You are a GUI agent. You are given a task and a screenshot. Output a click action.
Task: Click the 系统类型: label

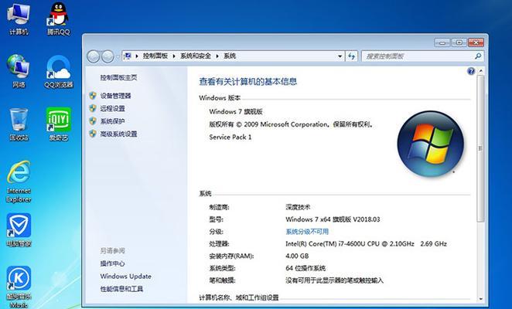tap(223, 268)
